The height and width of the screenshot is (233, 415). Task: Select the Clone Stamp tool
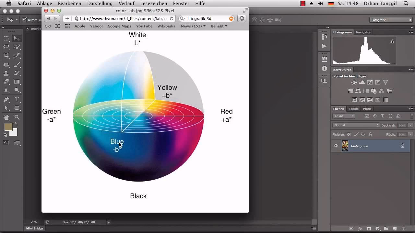click(x=6, y=73)
